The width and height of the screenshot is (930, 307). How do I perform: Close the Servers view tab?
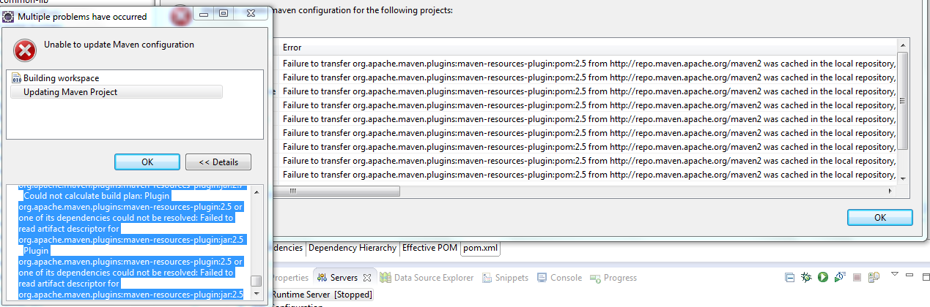[x=368, y=278]
